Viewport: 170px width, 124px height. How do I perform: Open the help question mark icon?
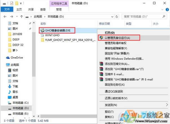167,9
